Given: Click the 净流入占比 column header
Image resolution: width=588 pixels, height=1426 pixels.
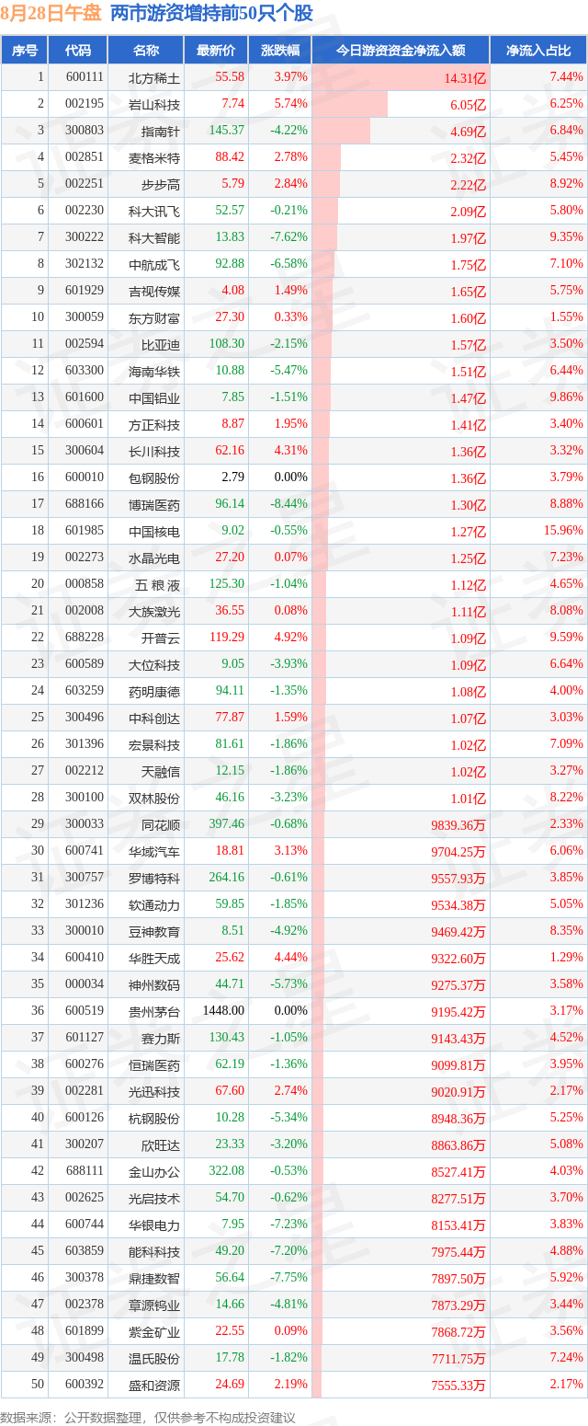Looking at the screenshot, I should pyautogui.click(x=538, y=51).
